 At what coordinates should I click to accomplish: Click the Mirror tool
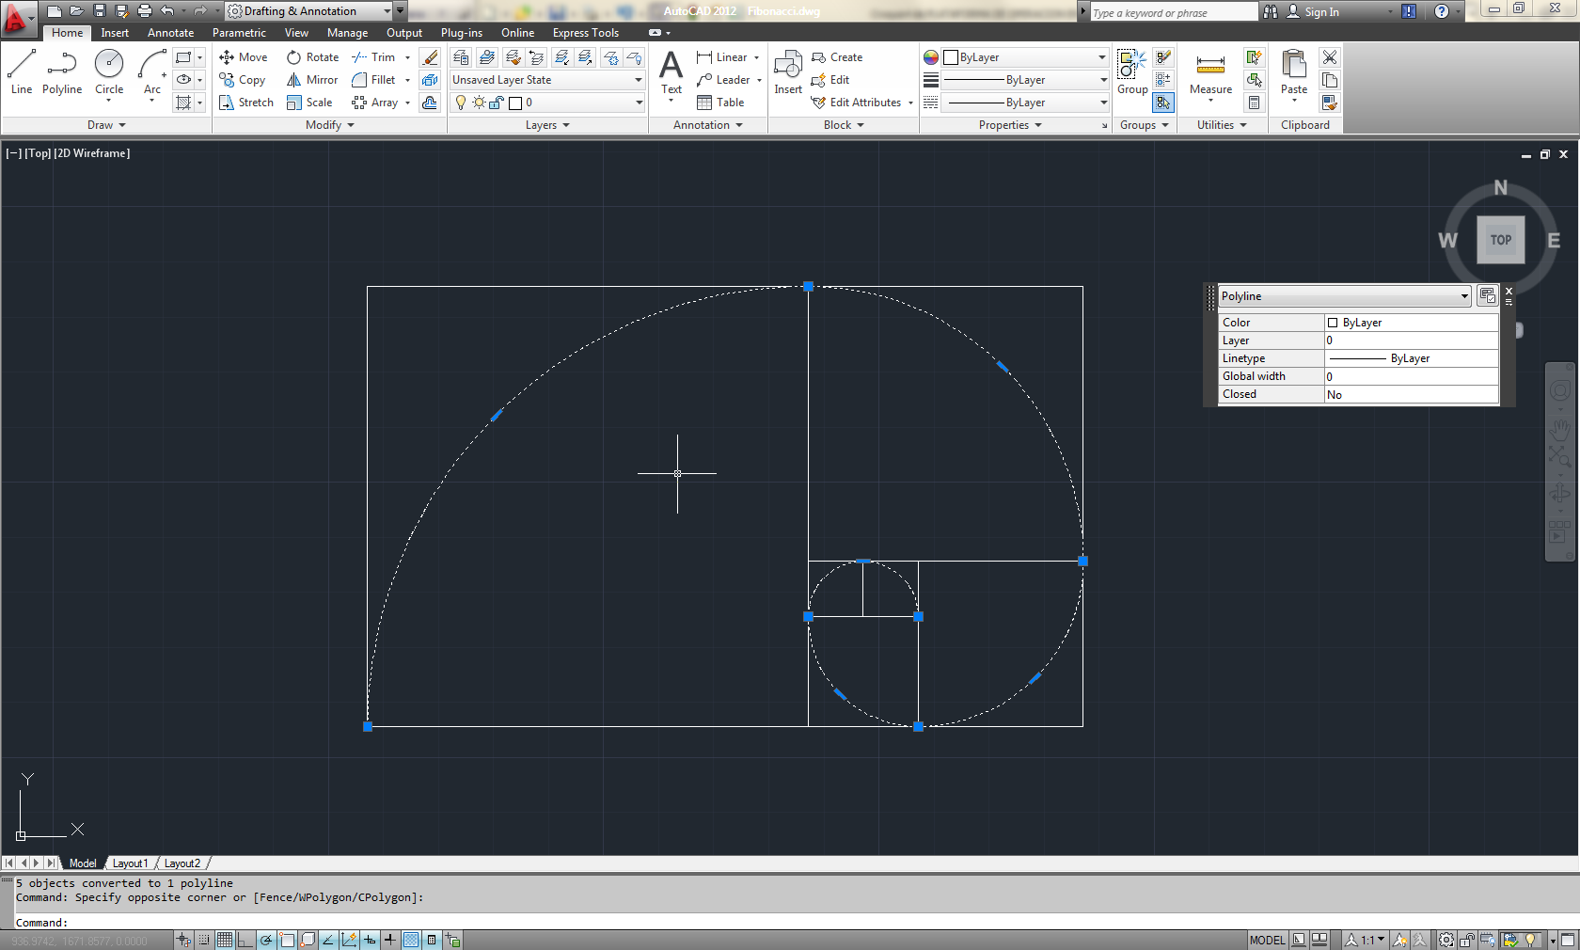pyautogui.click(x=312, y=80)
